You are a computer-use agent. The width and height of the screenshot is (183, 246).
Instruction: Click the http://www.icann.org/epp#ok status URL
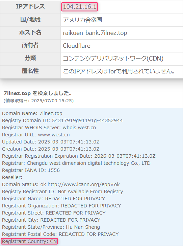[x=84, y=184]
